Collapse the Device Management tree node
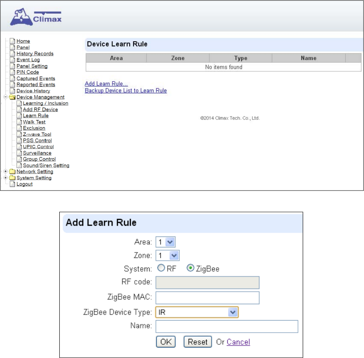 pos(5,97)
